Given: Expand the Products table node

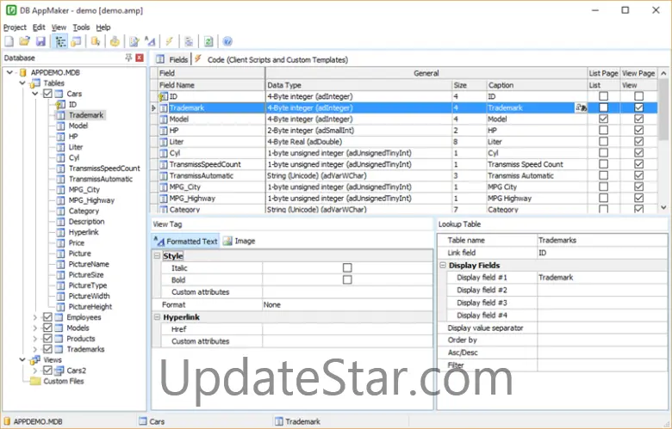Looking at the screenshot, I should [x=35, y=339].
